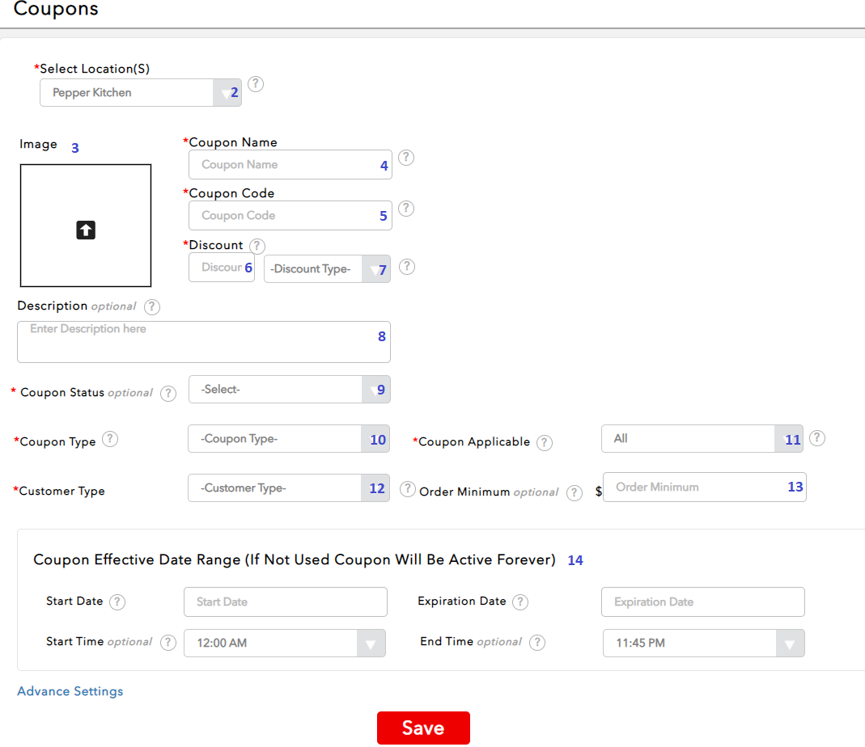
Task: Open the Advance Settings link
Action: coord(70,692)
